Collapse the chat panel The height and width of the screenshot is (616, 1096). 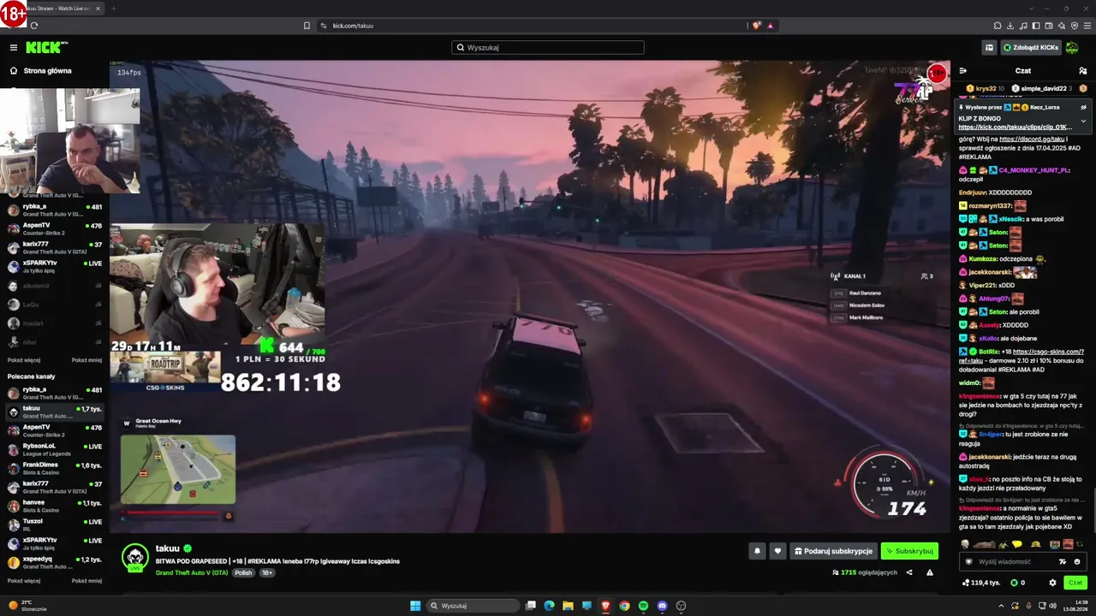click(x=963, y=71)
